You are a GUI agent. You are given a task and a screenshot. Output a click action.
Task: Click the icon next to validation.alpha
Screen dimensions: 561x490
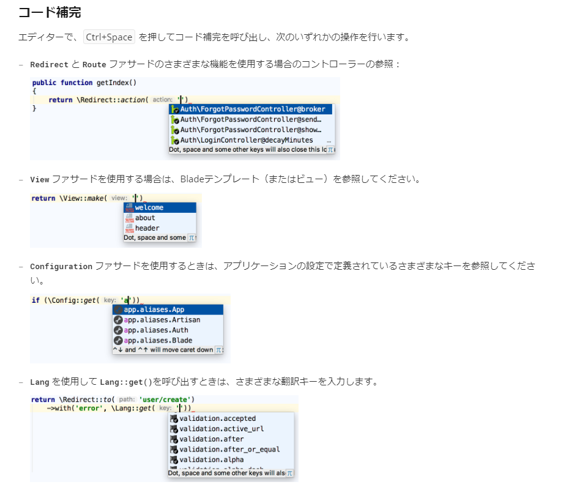[x=174, y=459]
